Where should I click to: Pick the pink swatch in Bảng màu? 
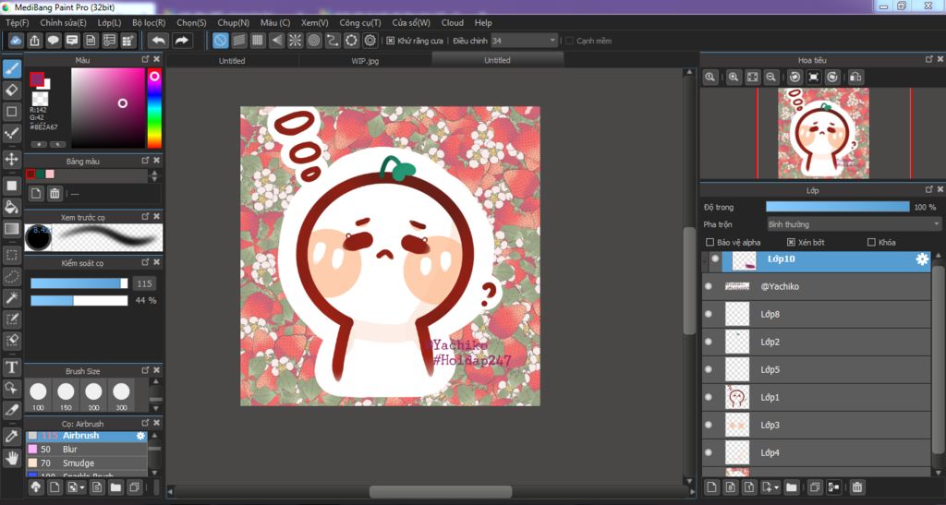click(x=50, y=174)
